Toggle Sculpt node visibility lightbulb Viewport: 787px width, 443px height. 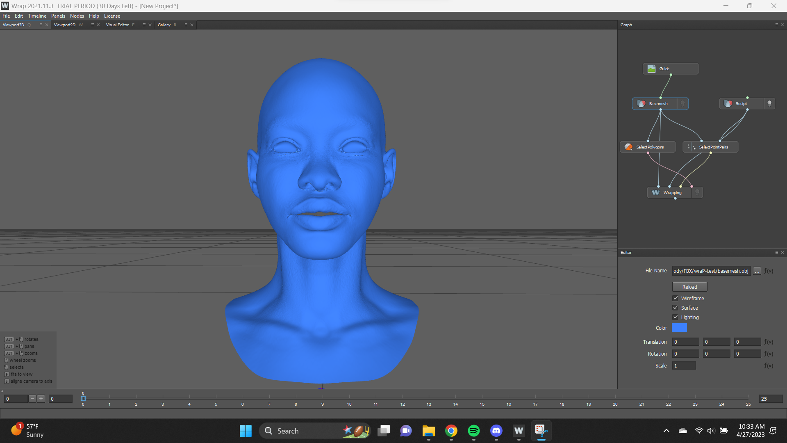pos(769,104)
